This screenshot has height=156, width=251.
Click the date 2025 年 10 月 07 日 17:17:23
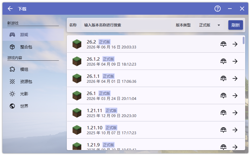pyautogui.click(x=112, y=133)
